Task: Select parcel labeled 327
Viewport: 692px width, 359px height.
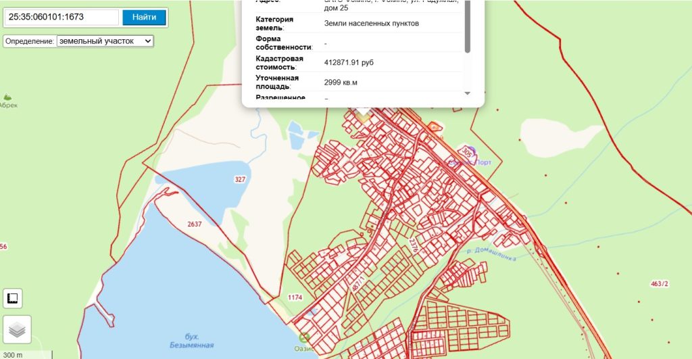Action: (x=240, y=179)
